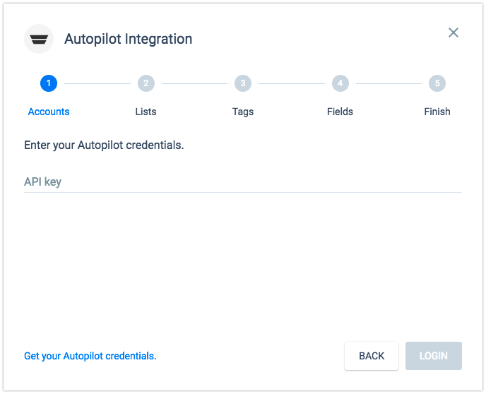Open Get your Autopilot credentials link
Image resolution: width=486 pixels, height=394 pixels.
click(90, 356)
